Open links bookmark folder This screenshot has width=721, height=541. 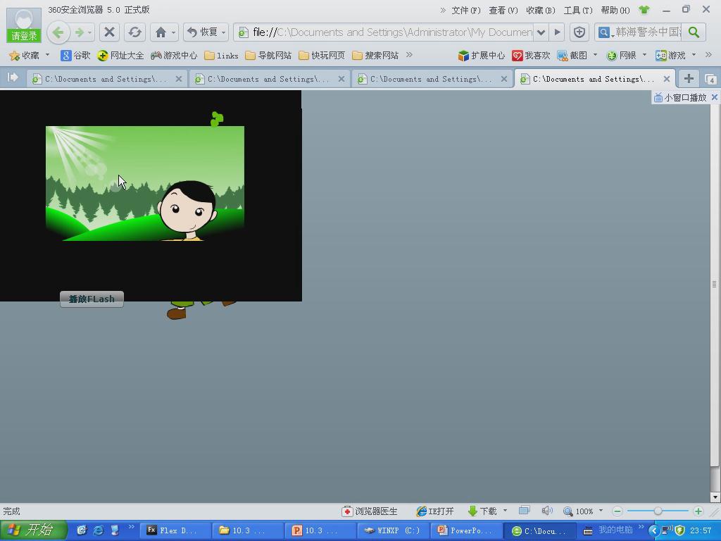[221, 56]
